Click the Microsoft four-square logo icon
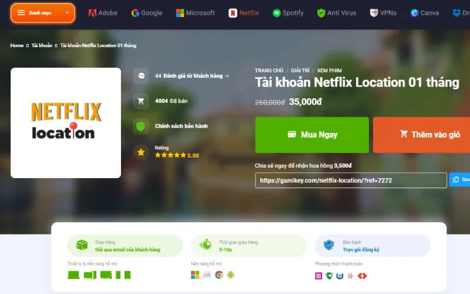Screen dimensions: 470x294 [180, 13]
